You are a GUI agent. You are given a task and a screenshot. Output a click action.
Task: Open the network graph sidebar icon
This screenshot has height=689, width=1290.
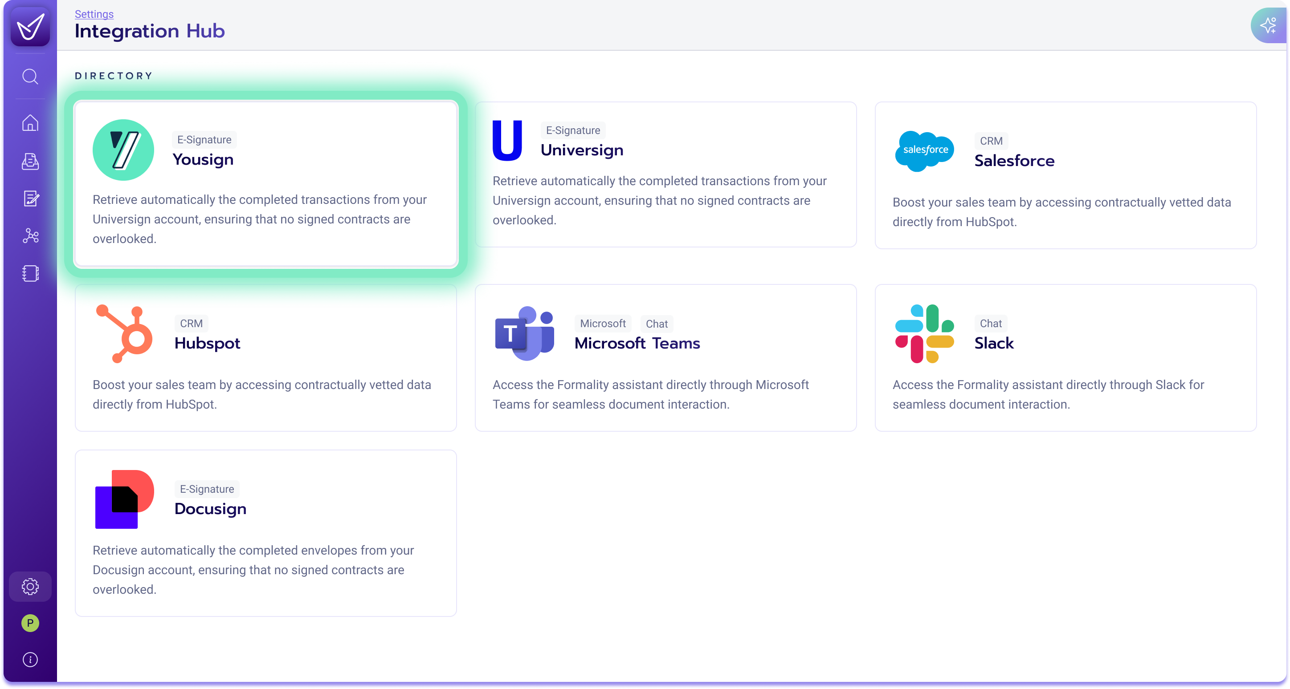[30, 235]
